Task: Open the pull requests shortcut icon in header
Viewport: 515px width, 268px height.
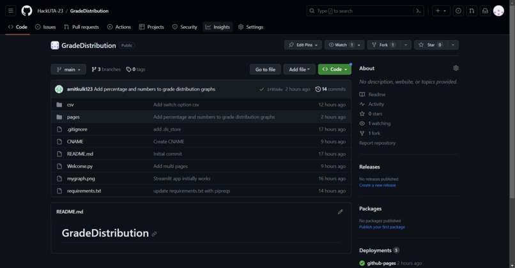Action: (x=472, y=11)
